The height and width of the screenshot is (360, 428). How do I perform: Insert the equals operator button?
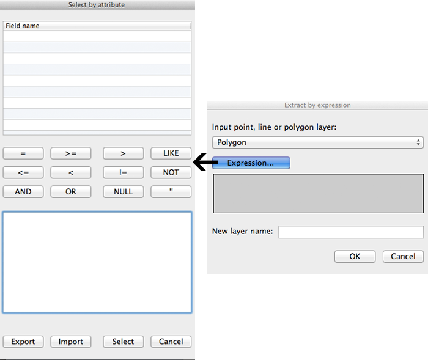point(23,153)
